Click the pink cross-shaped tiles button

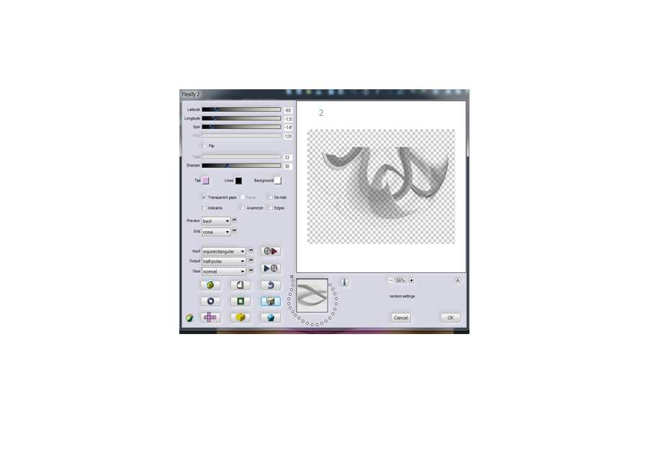tap(210, 317)
